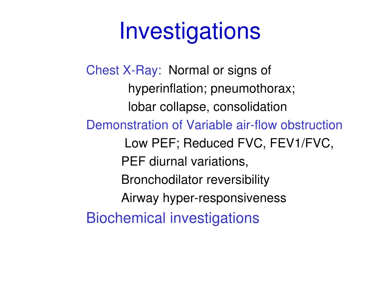This screenshot has height=285, width=380.
Task: Select the 'Biochemical investigations' heading
Action: point(173,218)
